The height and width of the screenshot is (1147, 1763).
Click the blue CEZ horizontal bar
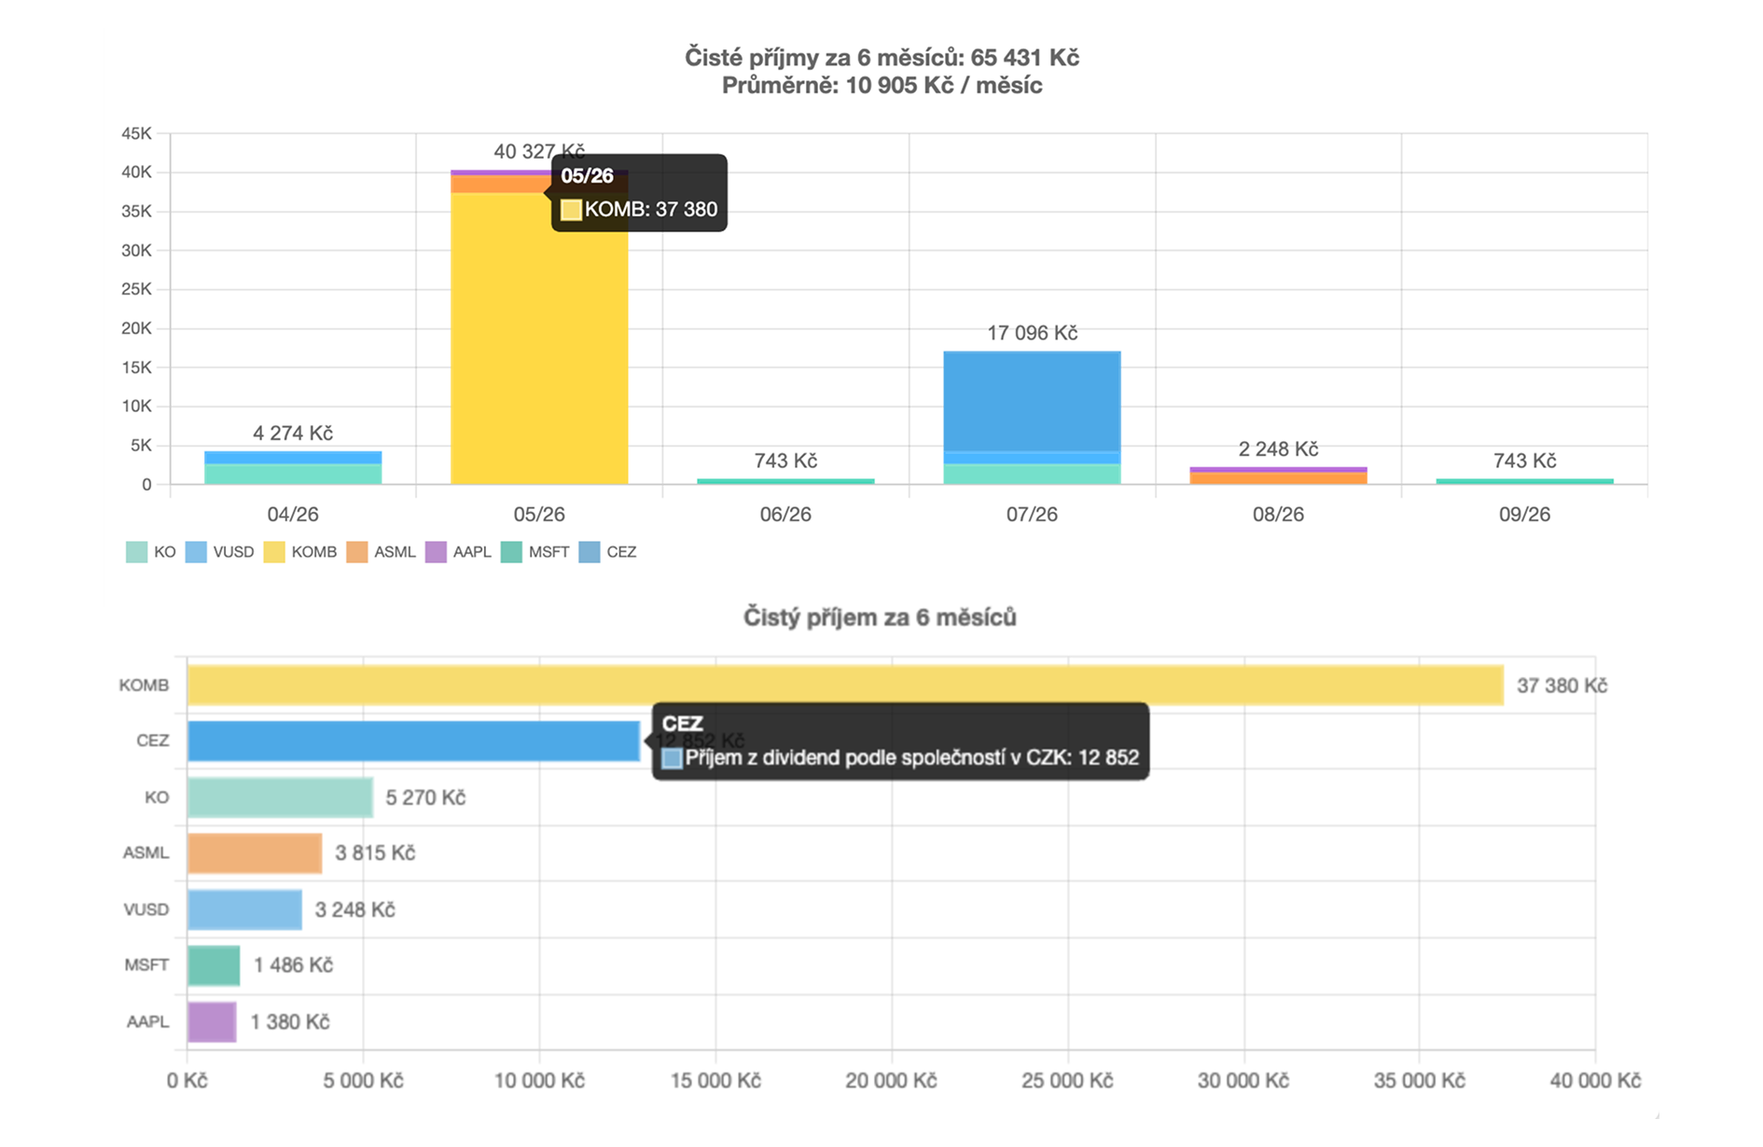coord(413,741)
